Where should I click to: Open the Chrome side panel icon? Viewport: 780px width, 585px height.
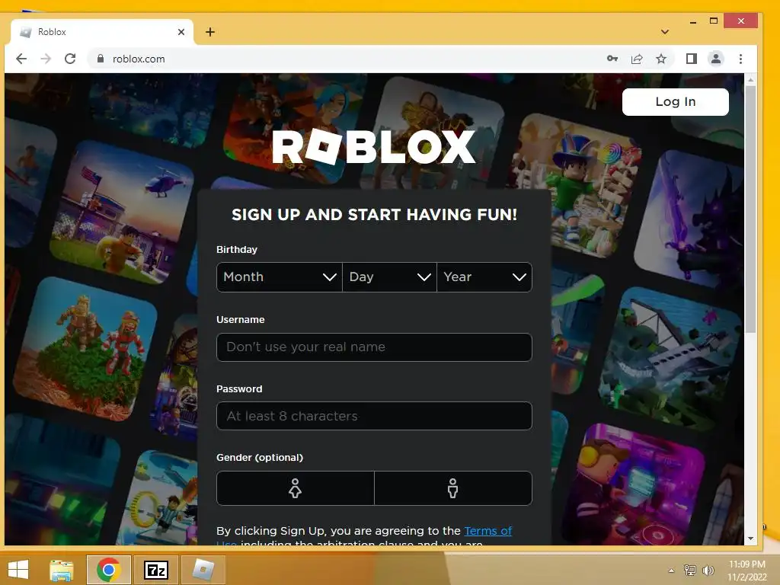pyautogui.click(x=692, y=59)
